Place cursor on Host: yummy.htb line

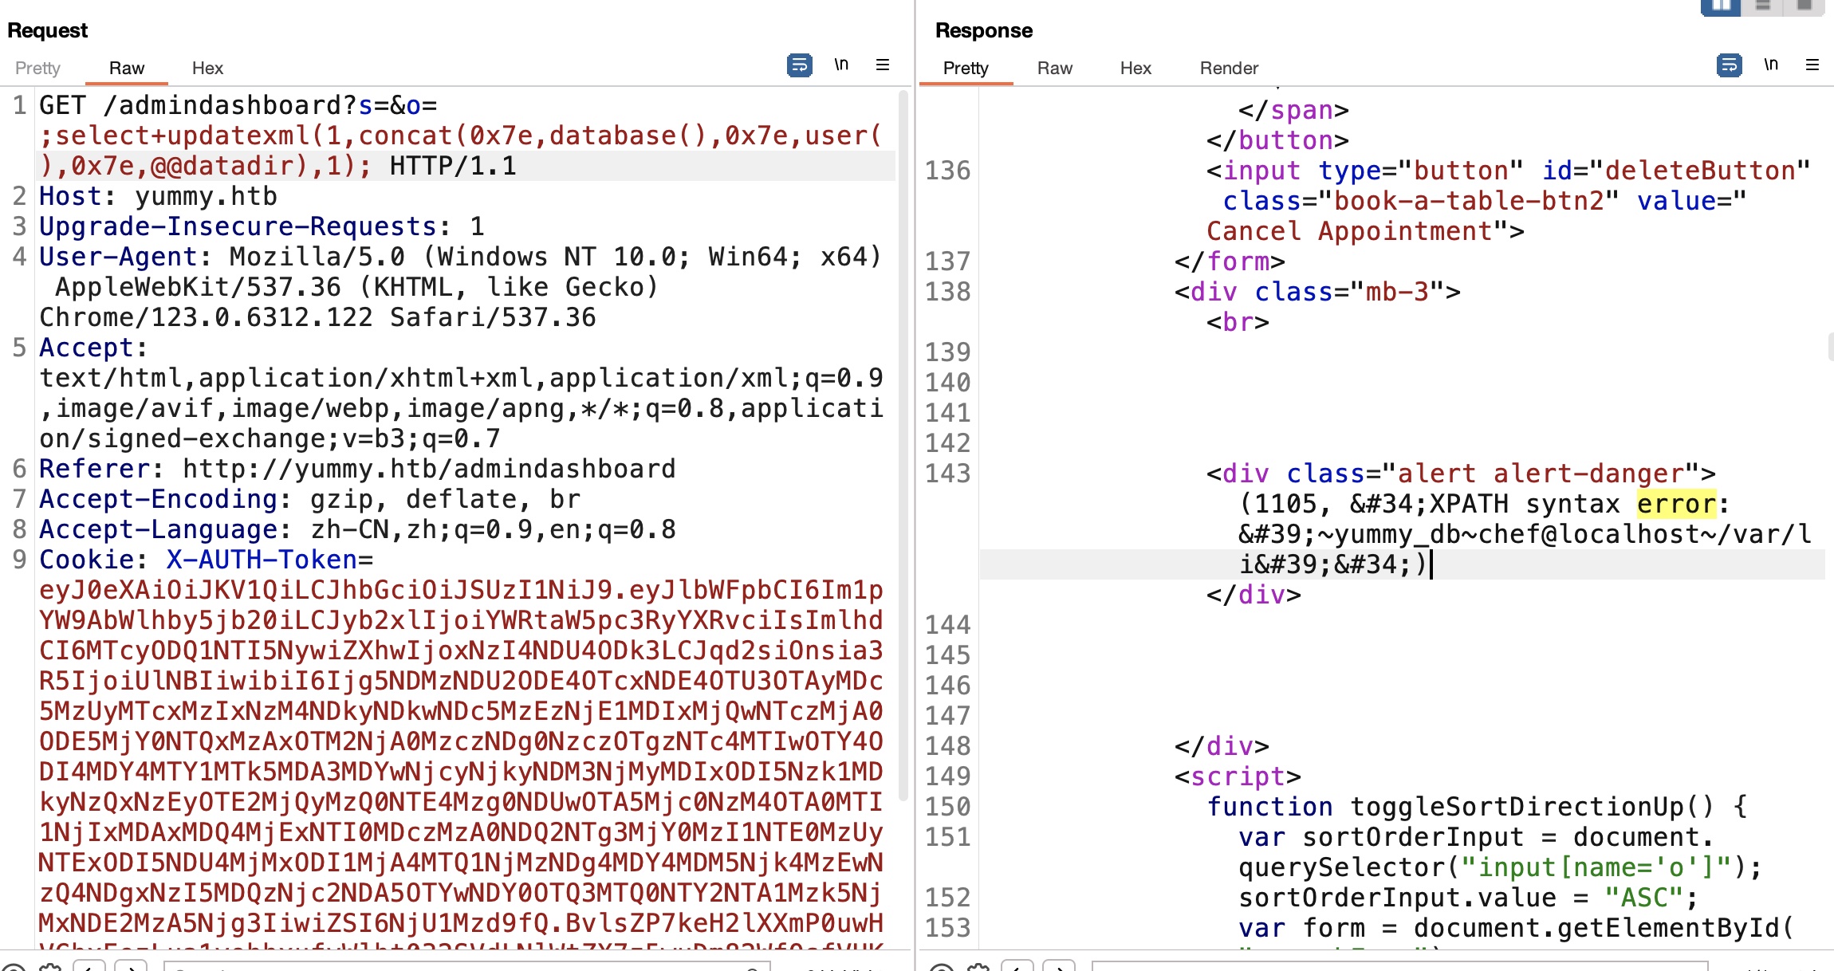click(x=158, y=196)
